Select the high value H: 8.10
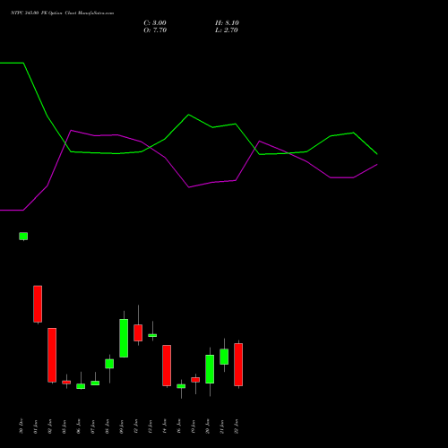448x448 pixels. pyautogui.click(x=227, y=23)
